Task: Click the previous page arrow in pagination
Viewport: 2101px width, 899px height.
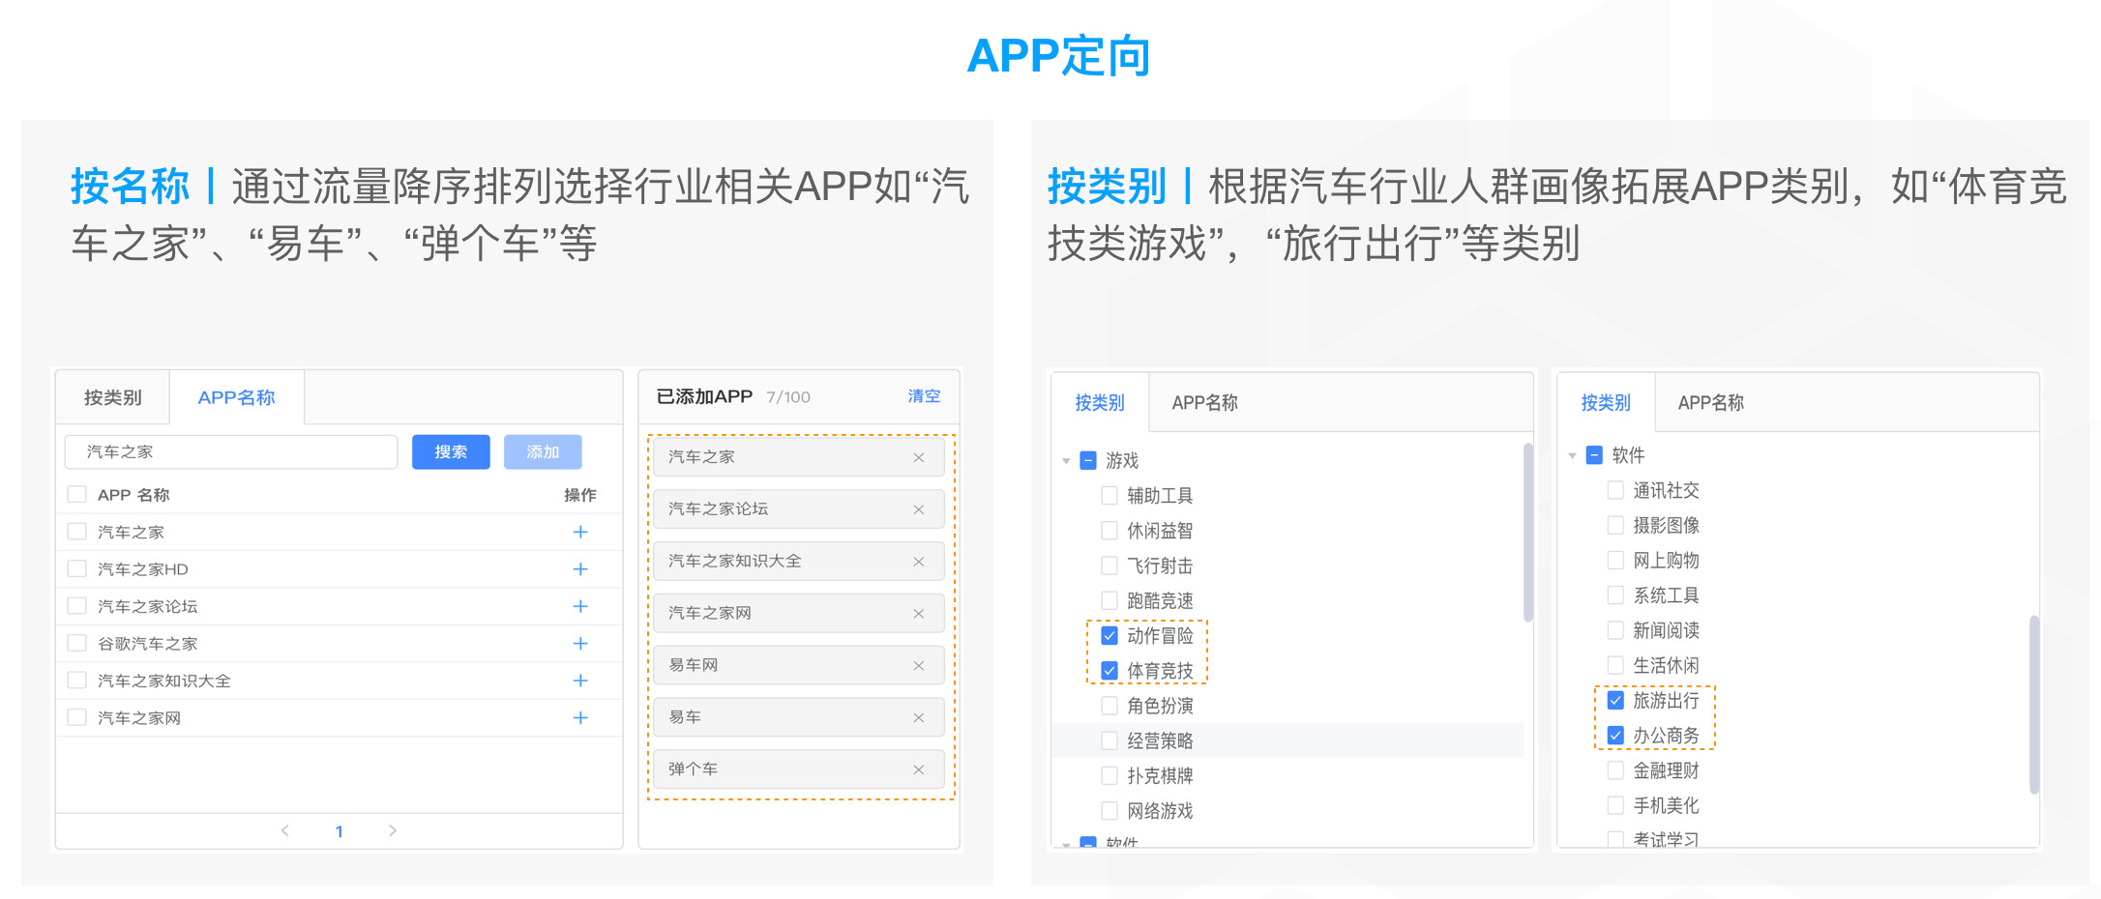Action: pos(285,830)
